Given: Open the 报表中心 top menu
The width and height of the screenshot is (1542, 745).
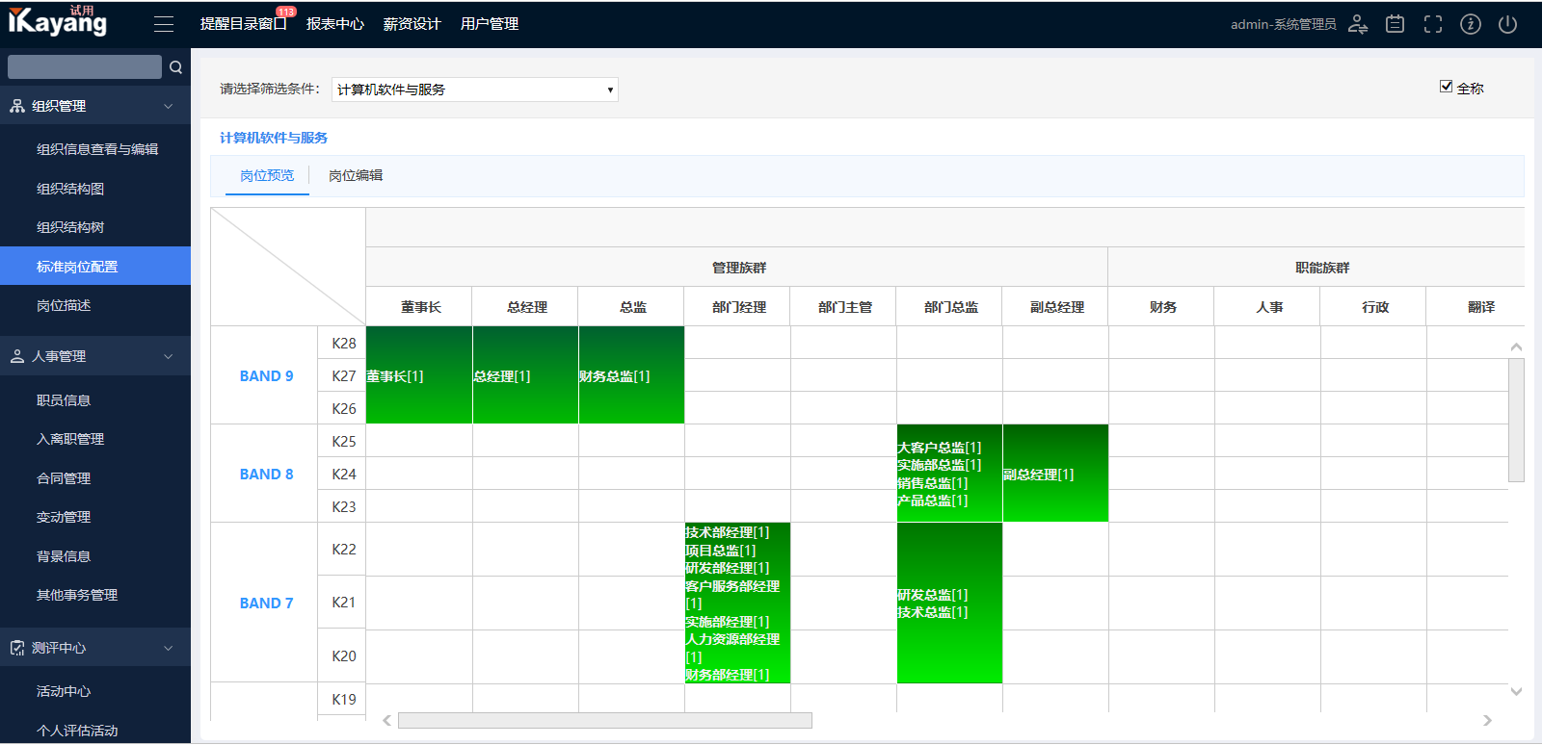Looking at the screenshot, I should click(x=334, y=24).
